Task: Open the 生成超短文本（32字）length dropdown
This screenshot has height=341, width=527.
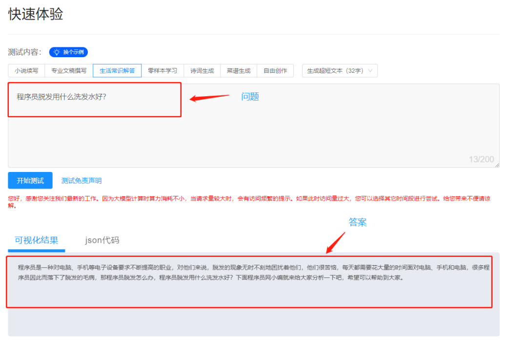Action: coord(335,71)
